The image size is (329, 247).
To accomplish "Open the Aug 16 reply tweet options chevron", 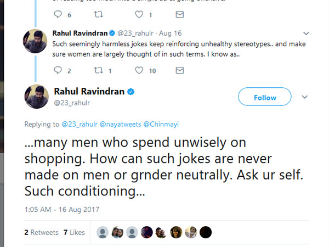I will [305, 32].
